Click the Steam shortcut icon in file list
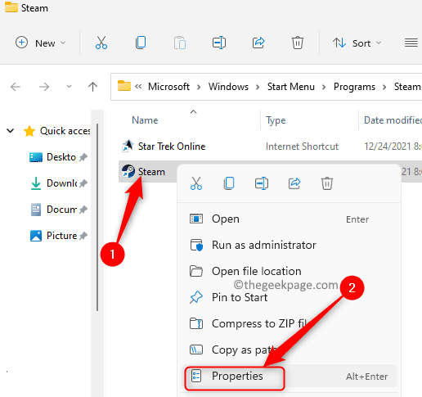 pos(128,171)
